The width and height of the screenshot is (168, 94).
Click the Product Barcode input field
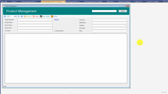click(x=35, y=20)
